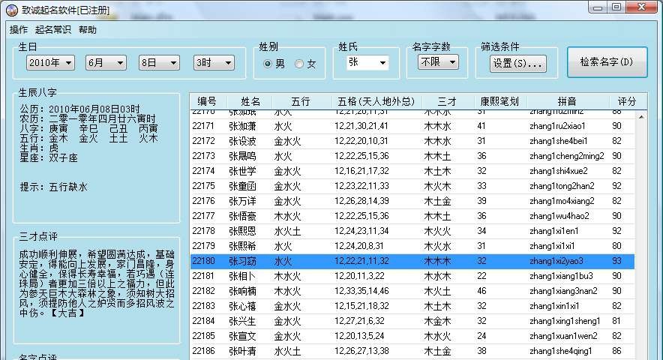Open the 操作 menu
663x360 pixels.
(x=19, y=29)
